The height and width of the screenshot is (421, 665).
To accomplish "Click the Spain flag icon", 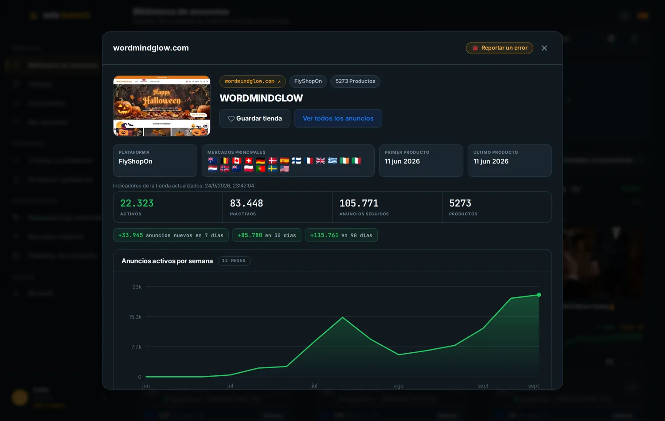I will (285, 161).
